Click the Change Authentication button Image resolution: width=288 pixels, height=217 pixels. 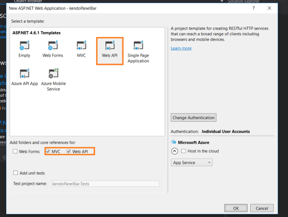coord(194,118)
